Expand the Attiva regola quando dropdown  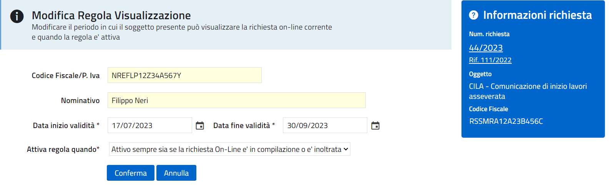click(229, 149)
